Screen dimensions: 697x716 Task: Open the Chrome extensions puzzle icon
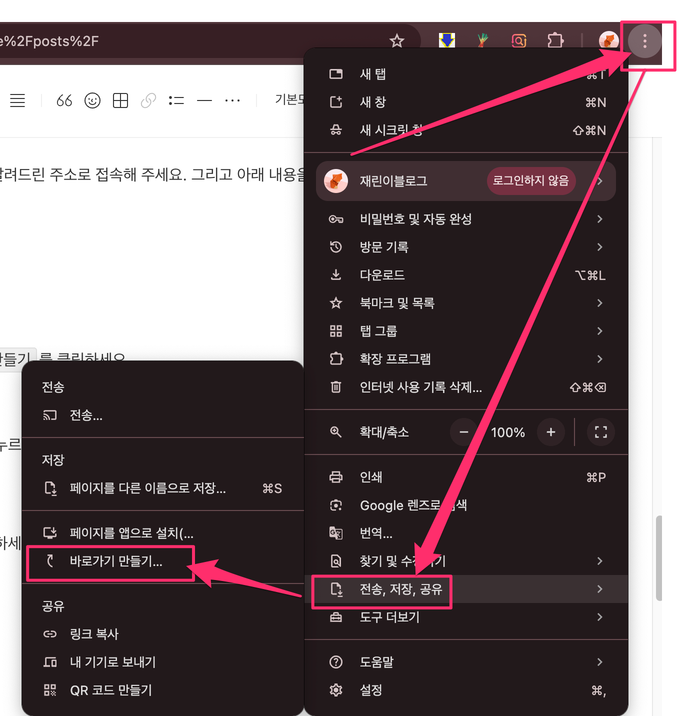555,40
